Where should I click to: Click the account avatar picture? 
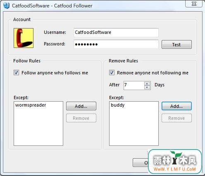pos(24,38)
